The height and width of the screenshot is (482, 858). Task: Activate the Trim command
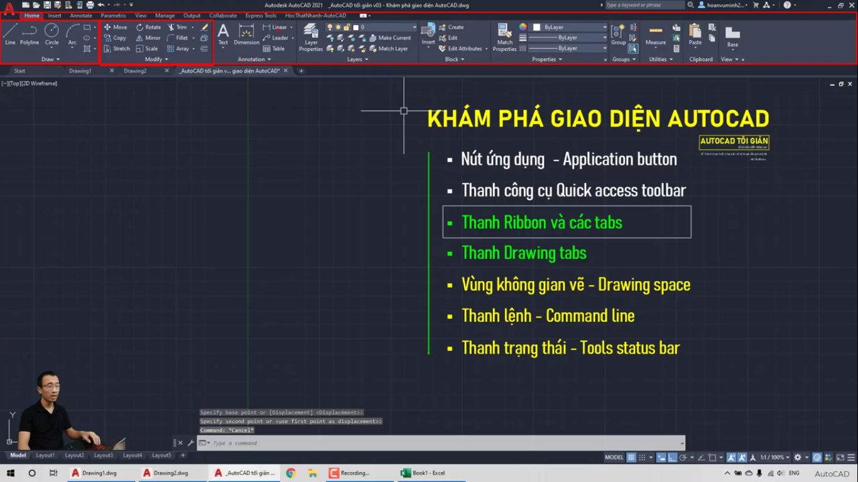point(177,27)
